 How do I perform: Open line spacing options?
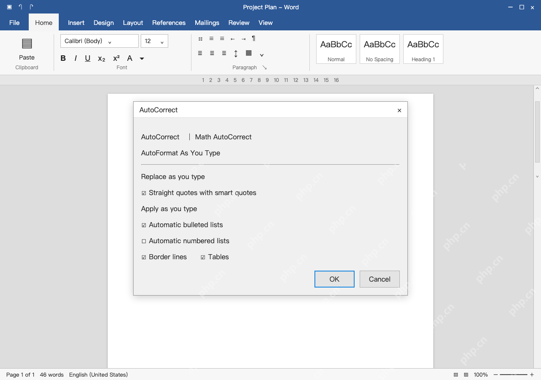pos(236,54)
